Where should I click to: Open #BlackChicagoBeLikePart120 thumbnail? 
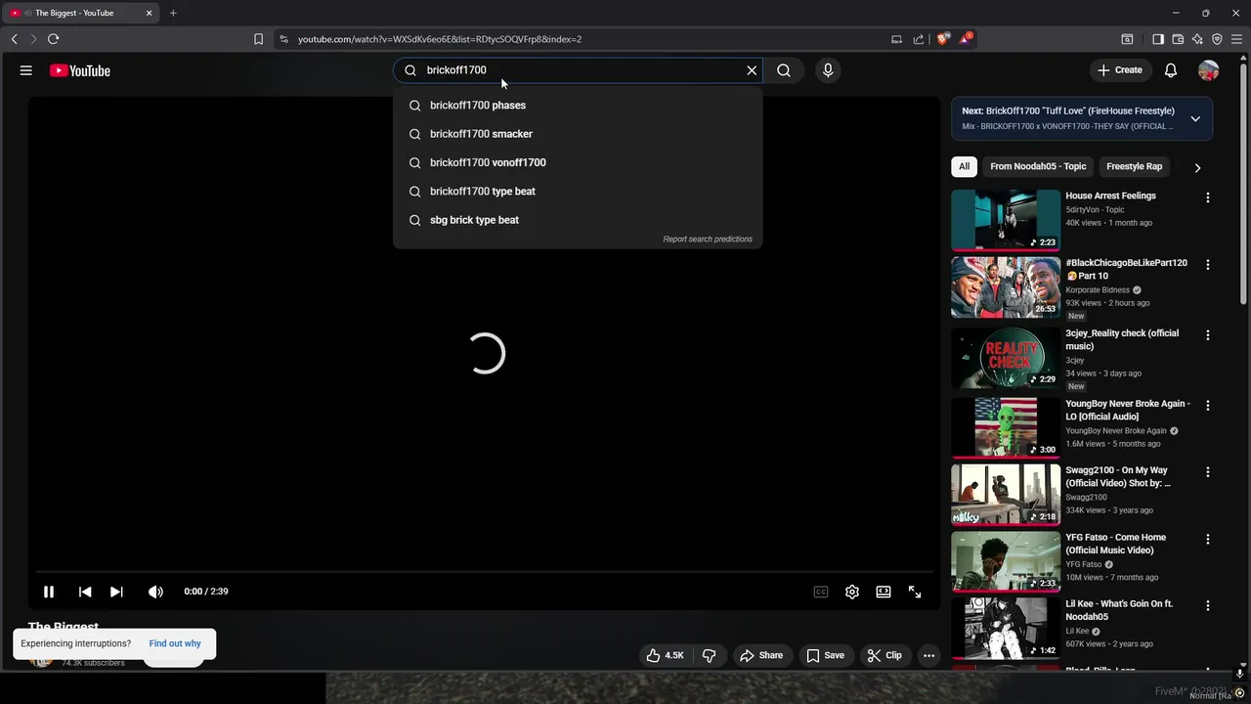click(1006, 287)
